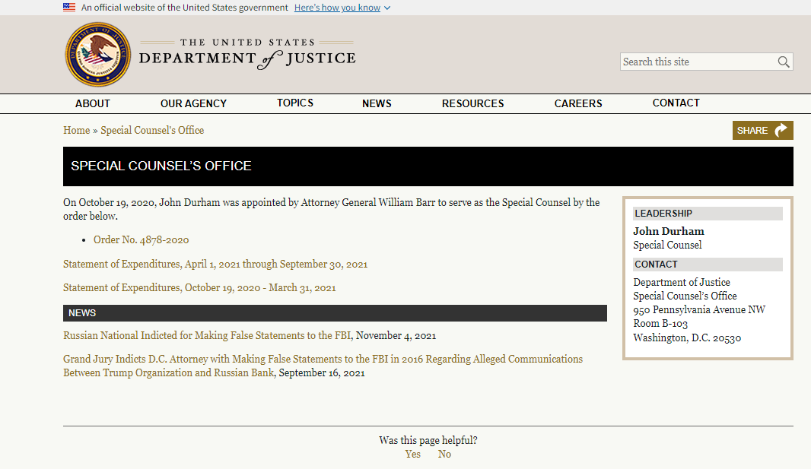Image resolution: width=811 pixels, height=469 pixels.
Task: Click 'Washington, D.C. 20530' address line
Action: coord(687,337)
